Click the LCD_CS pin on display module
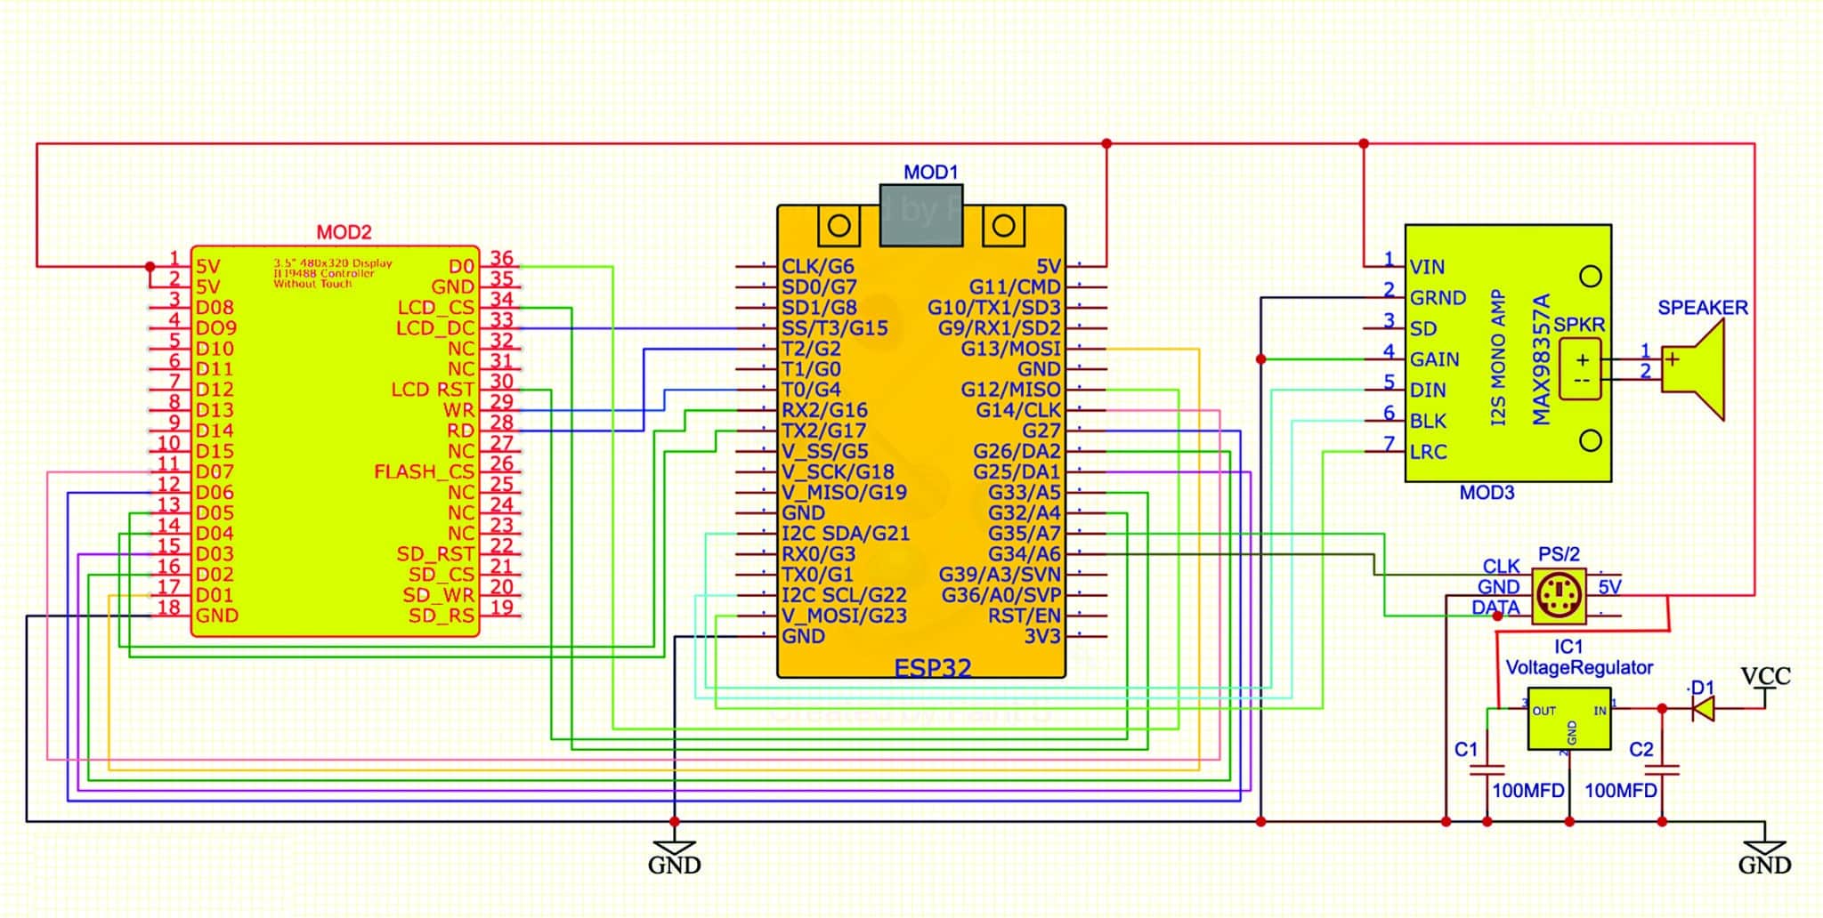 (x=435, y=308)
